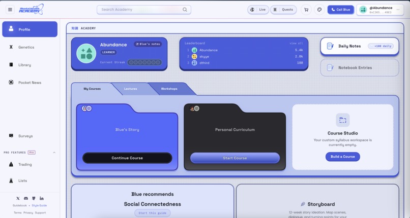Click the search magnifier icon
The image size is (410, 218).
point(185,10)
